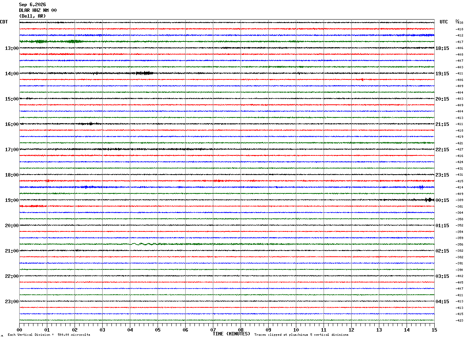Click the -389 DC offset value

coord(460,200)
